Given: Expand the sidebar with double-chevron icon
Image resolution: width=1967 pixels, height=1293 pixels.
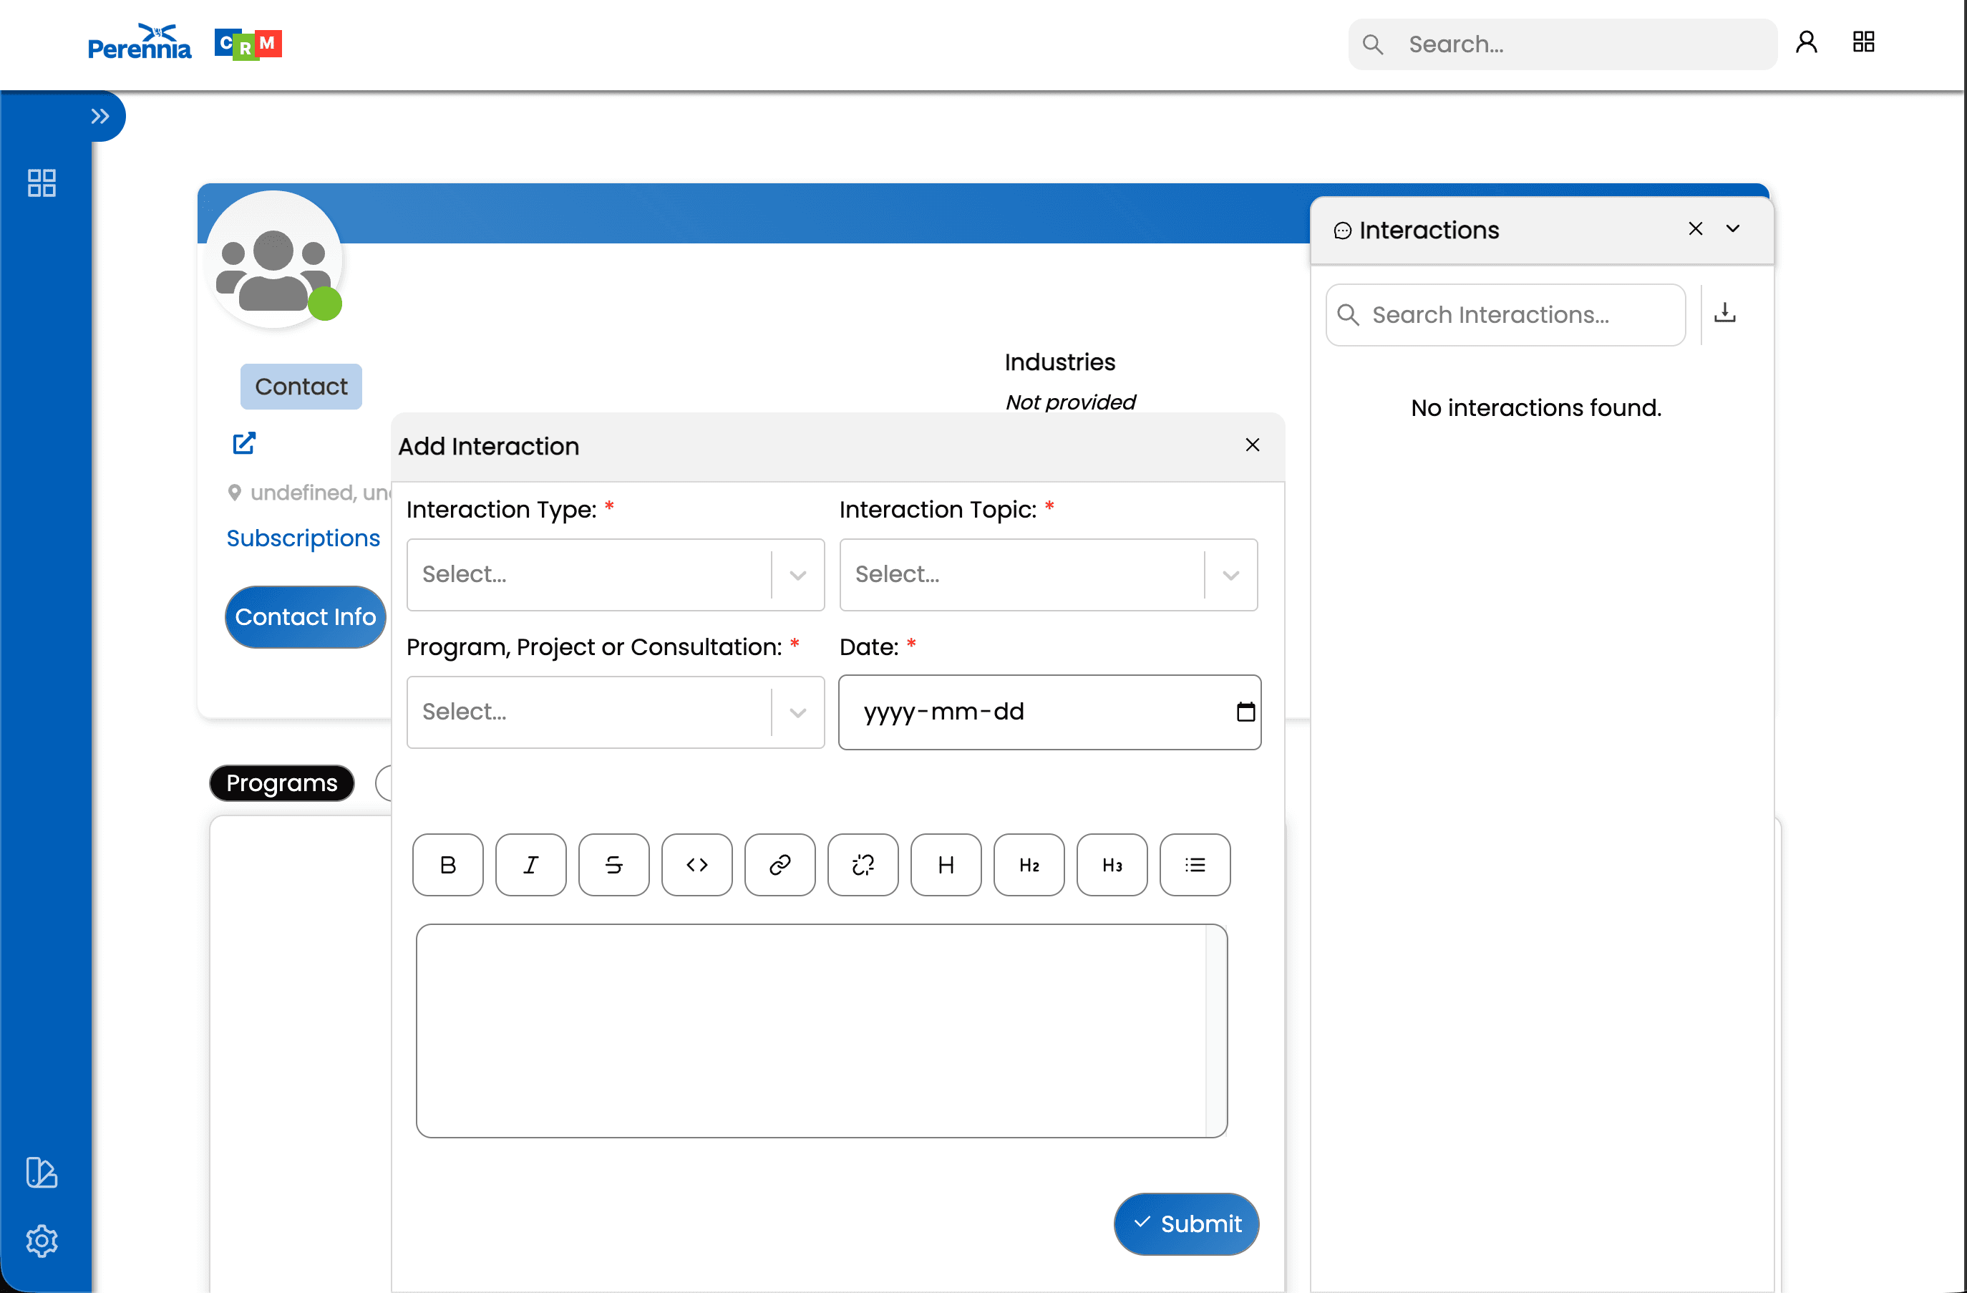Looking at the screenshot, I should point(100,116).
